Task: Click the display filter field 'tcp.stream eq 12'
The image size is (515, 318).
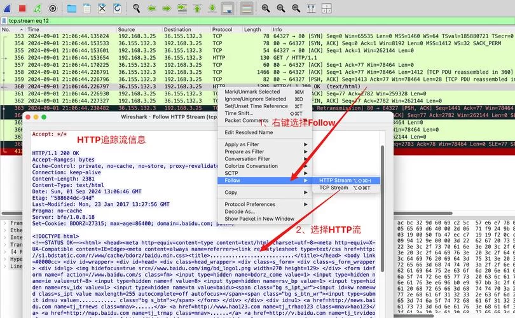Action: [259, 21]
